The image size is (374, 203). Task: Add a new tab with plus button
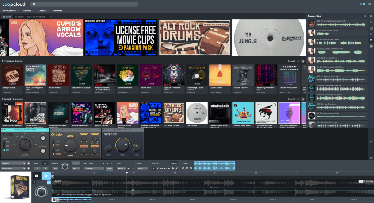click(51, 17)
